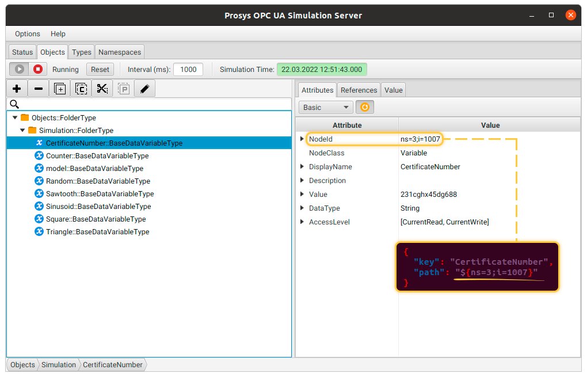Expand the NodeId attribute row
587x377 pixels.
302,139
